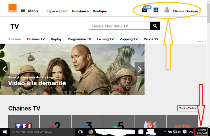Click the scrollbar down arrow
This screenshot has width=210, height=136.
tap(208, 126)
